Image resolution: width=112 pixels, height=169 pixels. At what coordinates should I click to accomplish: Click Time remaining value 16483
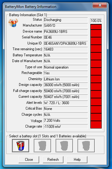click(66, 49)
